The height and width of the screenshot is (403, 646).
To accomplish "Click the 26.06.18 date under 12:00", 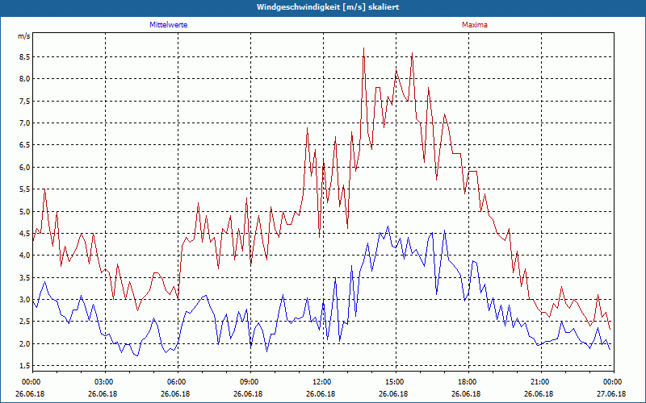I will 321,394.
